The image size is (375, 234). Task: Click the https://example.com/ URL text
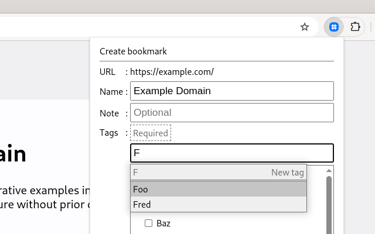(172, 72)
